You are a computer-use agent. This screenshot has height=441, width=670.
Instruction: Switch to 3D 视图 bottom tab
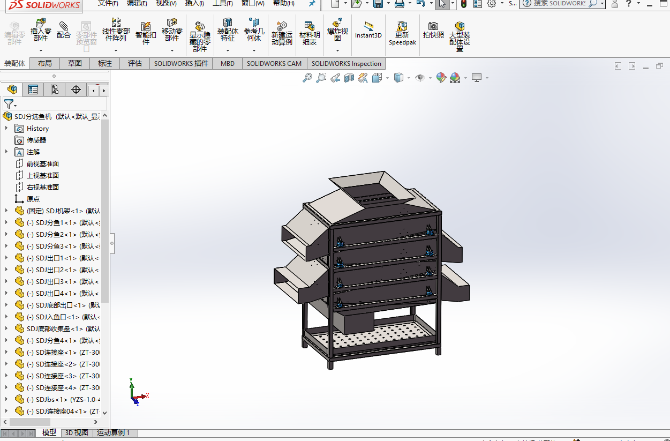tap(77, 432)
